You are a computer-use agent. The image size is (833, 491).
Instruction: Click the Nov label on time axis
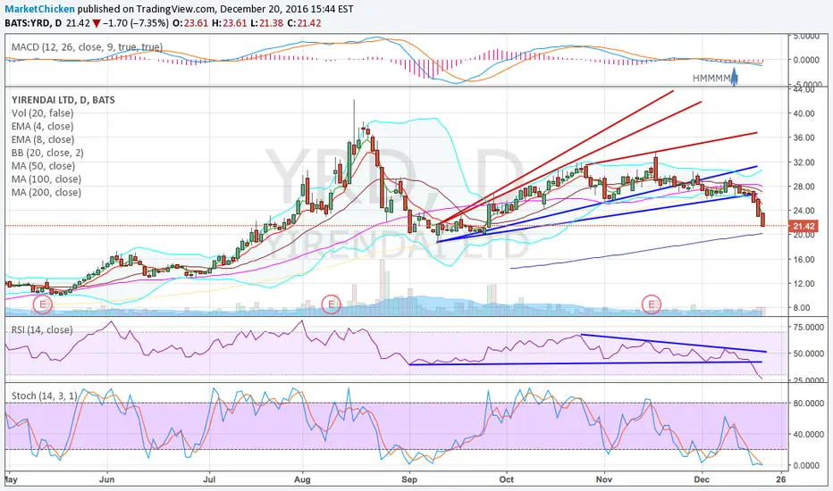[604, 479]
